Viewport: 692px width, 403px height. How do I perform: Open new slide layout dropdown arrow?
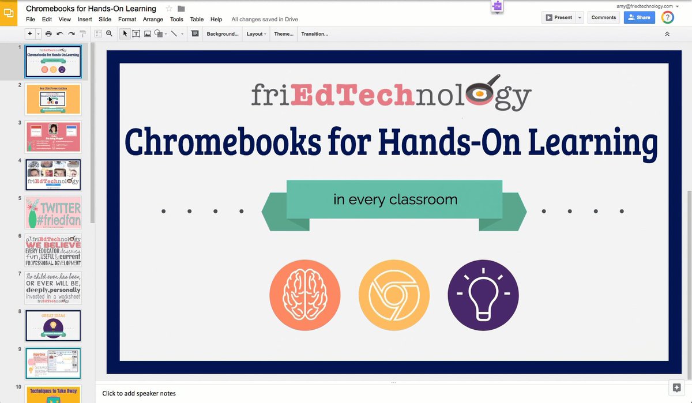click(x=38, y=34)
